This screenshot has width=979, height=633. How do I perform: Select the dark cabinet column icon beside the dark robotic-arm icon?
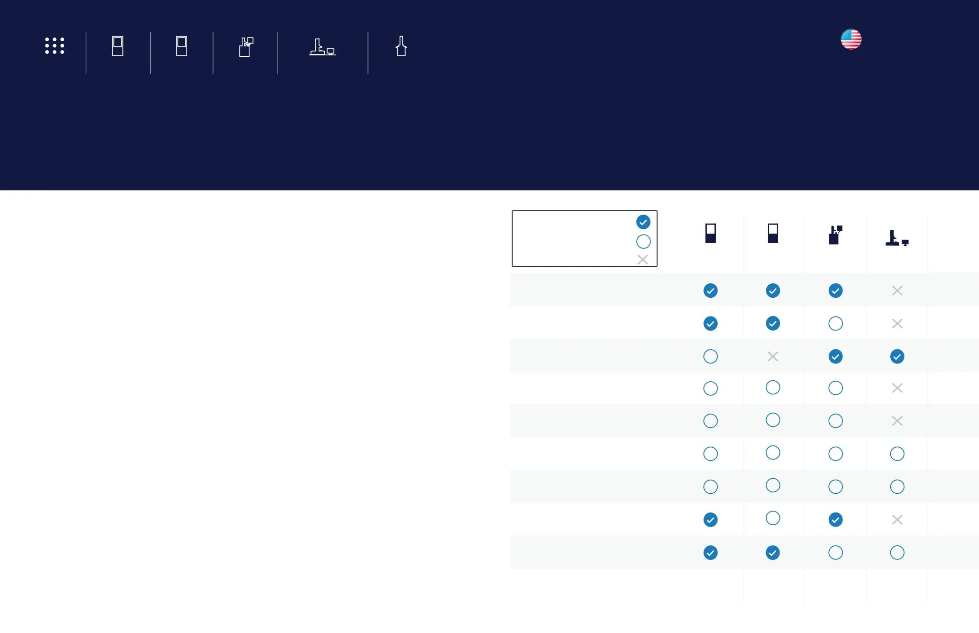click(x=773, y=233)
